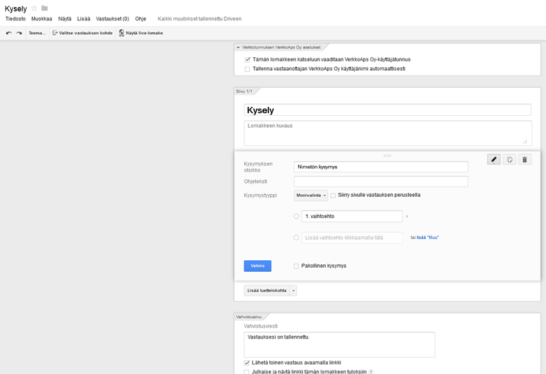Delete the question with the trash icon
546x374 pixels.
pyautogui.click(x=524, y=159)
